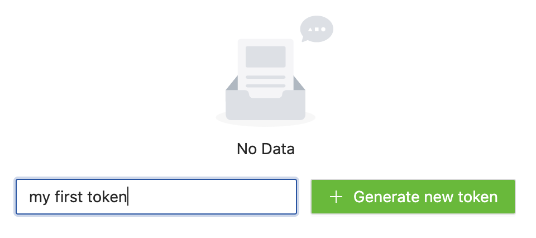The image size is (536, 238).
Task: Click the "No Data" placeholder text
Action: click(x=265, y=149)
